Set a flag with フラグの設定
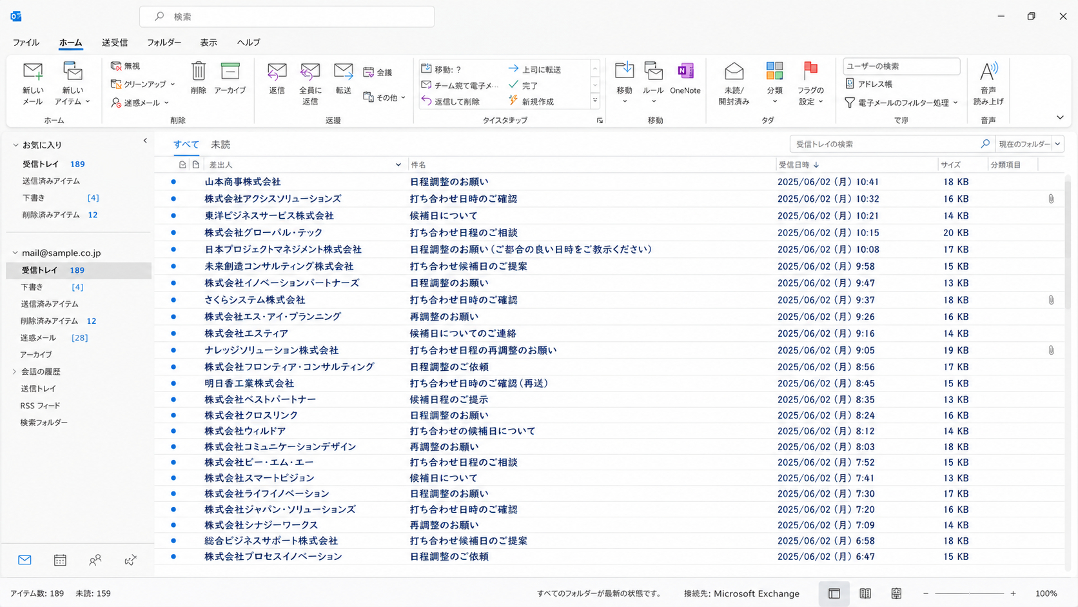The width and height of the screenshot is (1078, 607). [810, 84]
